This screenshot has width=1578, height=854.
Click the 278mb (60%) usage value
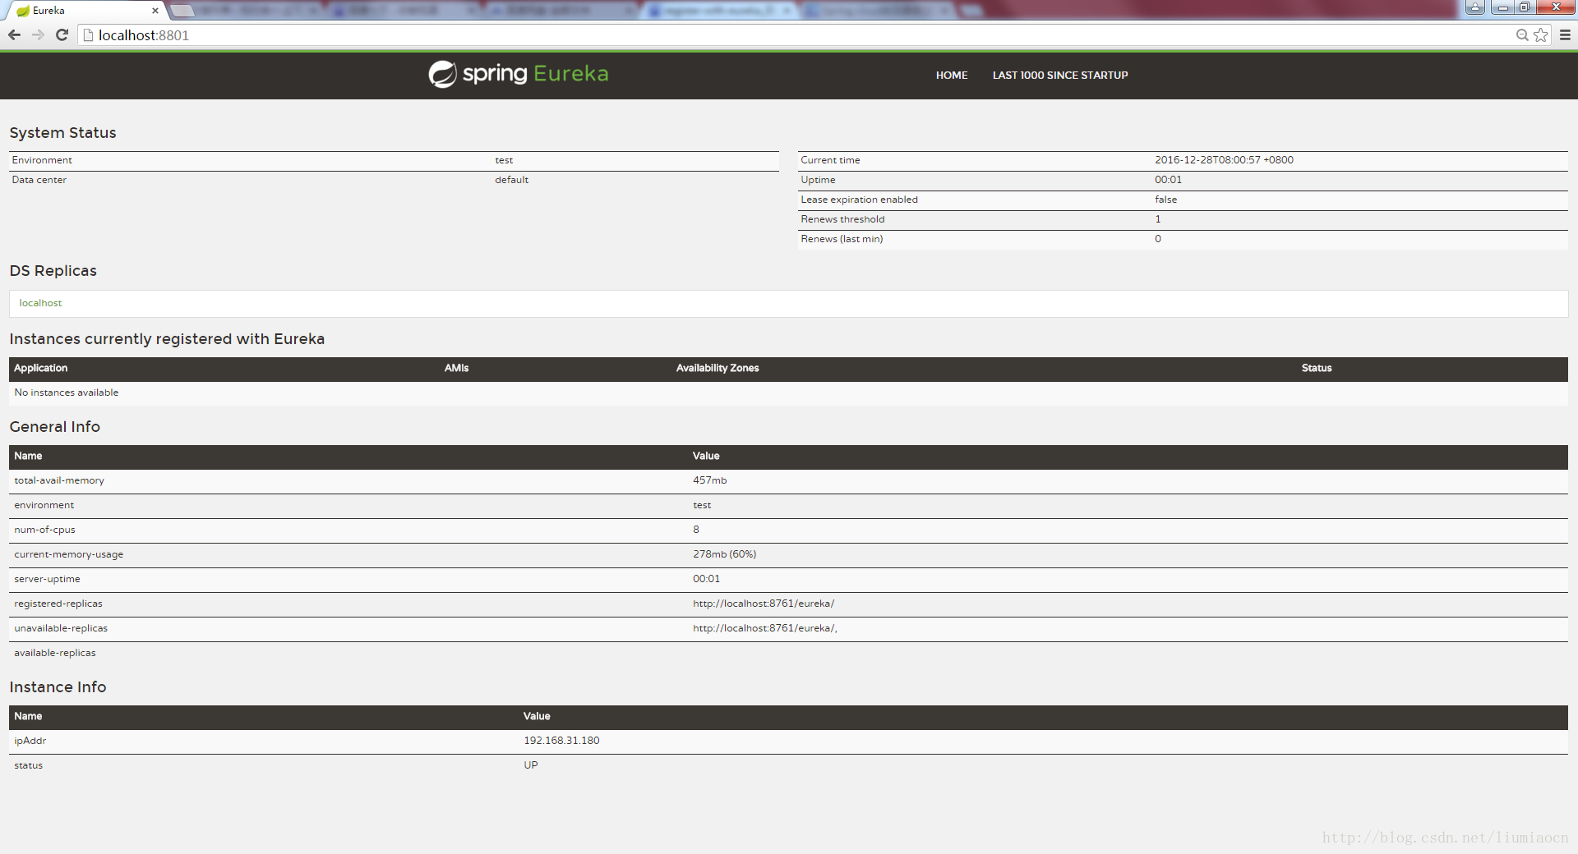tap(724, 554)
